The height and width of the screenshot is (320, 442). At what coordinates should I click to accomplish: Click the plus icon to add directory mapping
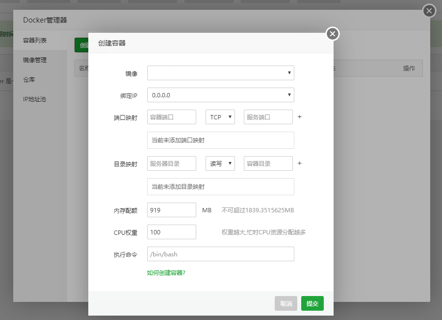click(300, 163)
